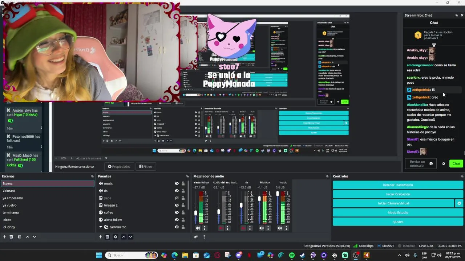This screenshot has width=465, height=261.
Task: Send message with green Chat button
Action: pyautogui.click(x=456, y=163)
